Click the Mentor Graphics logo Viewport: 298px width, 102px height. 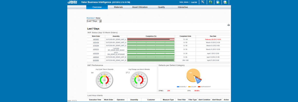click(x=72, y=2)
